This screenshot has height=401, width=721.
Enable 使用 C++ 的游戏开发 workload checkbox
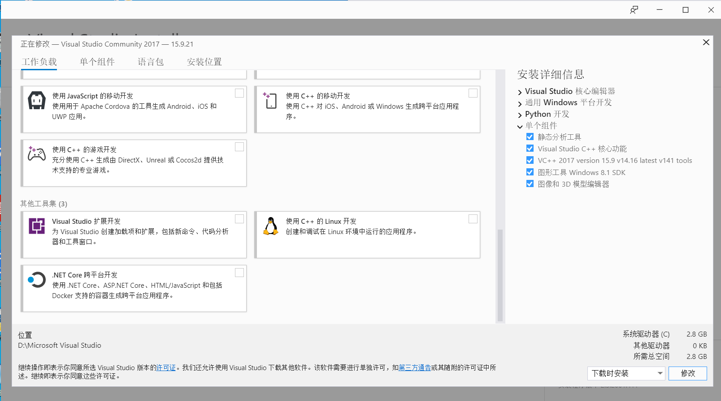(239, 147)
